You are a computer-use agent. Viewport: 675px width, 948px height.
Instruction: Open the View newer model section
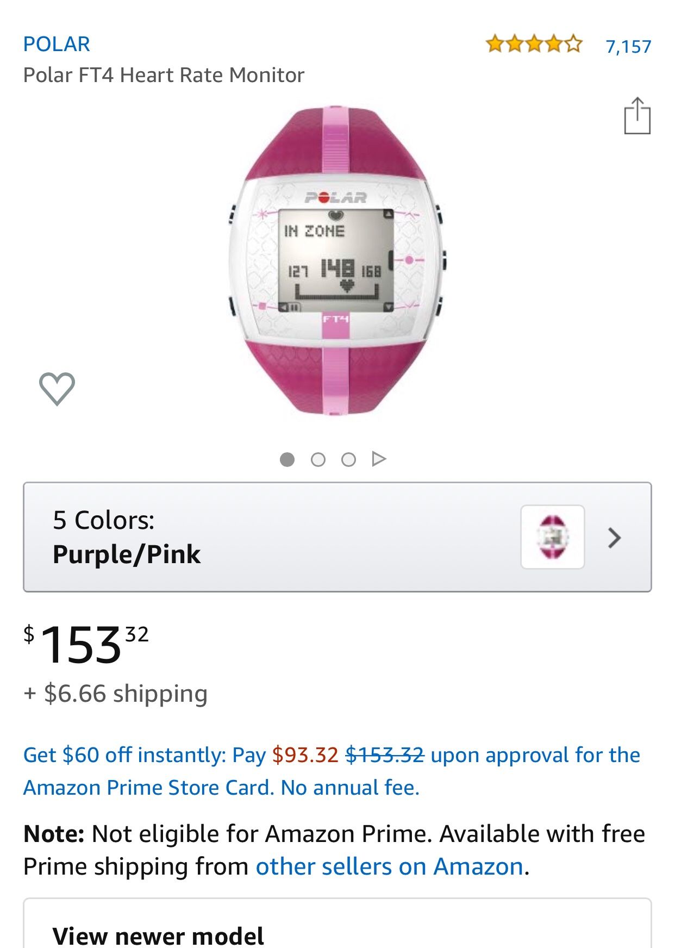click(x=158, y=935)
